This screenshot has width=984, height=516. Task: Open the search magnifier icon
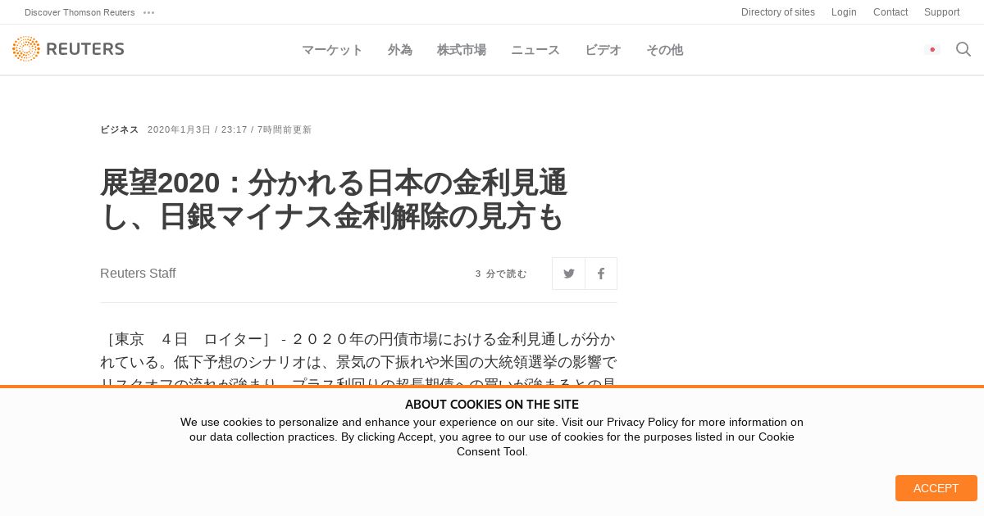tap(963, 49)
